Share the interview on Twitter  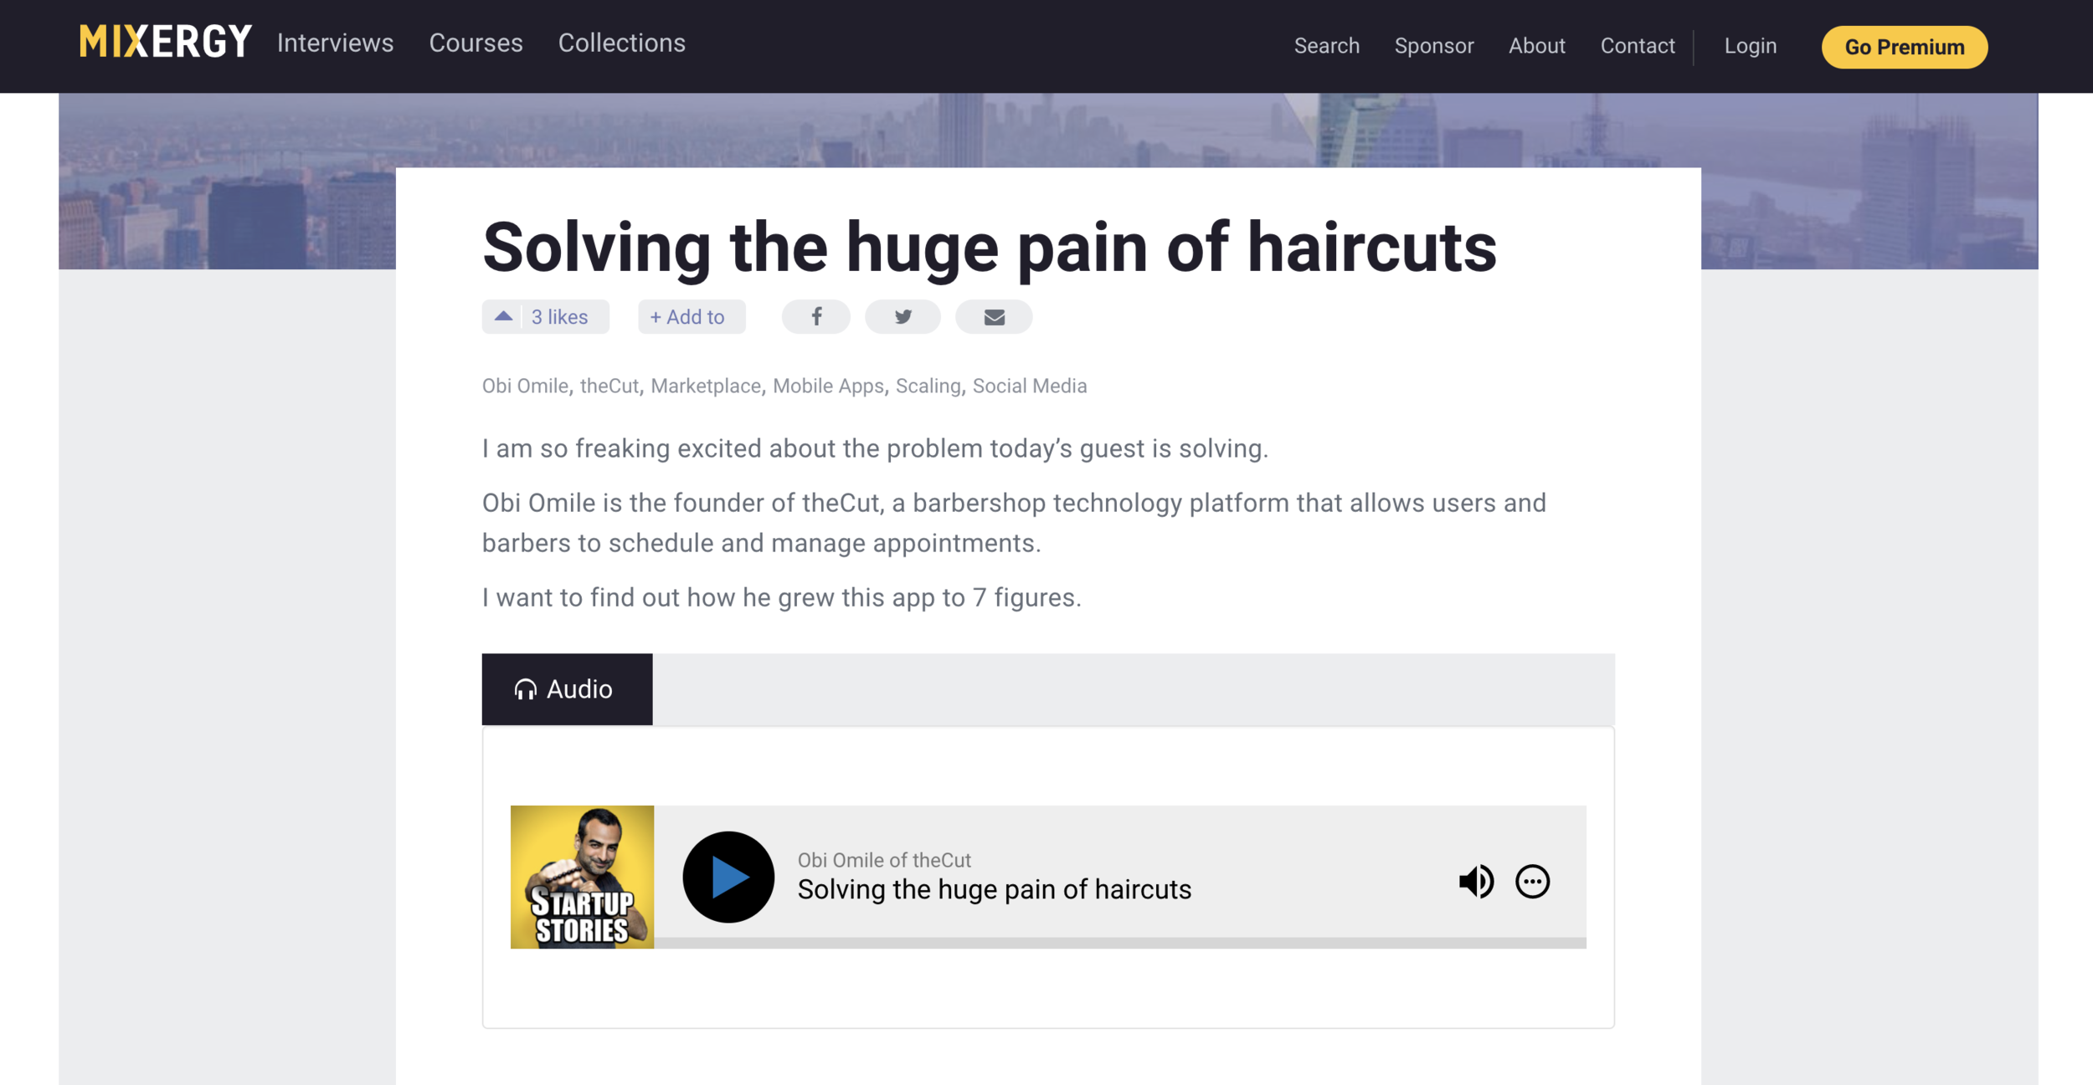pyautogui.click(x=903, y=317)
